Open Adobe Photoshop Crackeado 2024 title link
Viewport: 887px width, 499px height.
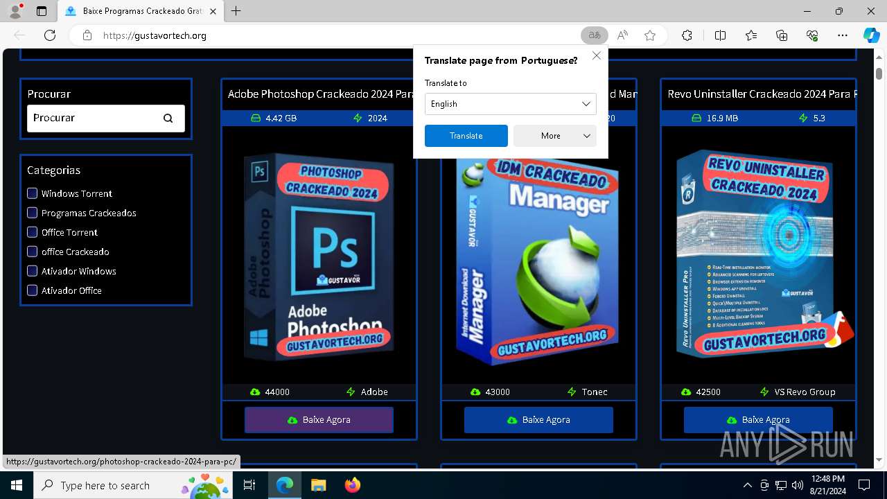coord(321,94)
